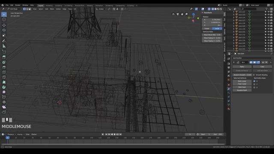Open viewport shading options dropdown arrow
This screenshot has height=154, width=274.
pyautogui.click(x=223, y=9)
